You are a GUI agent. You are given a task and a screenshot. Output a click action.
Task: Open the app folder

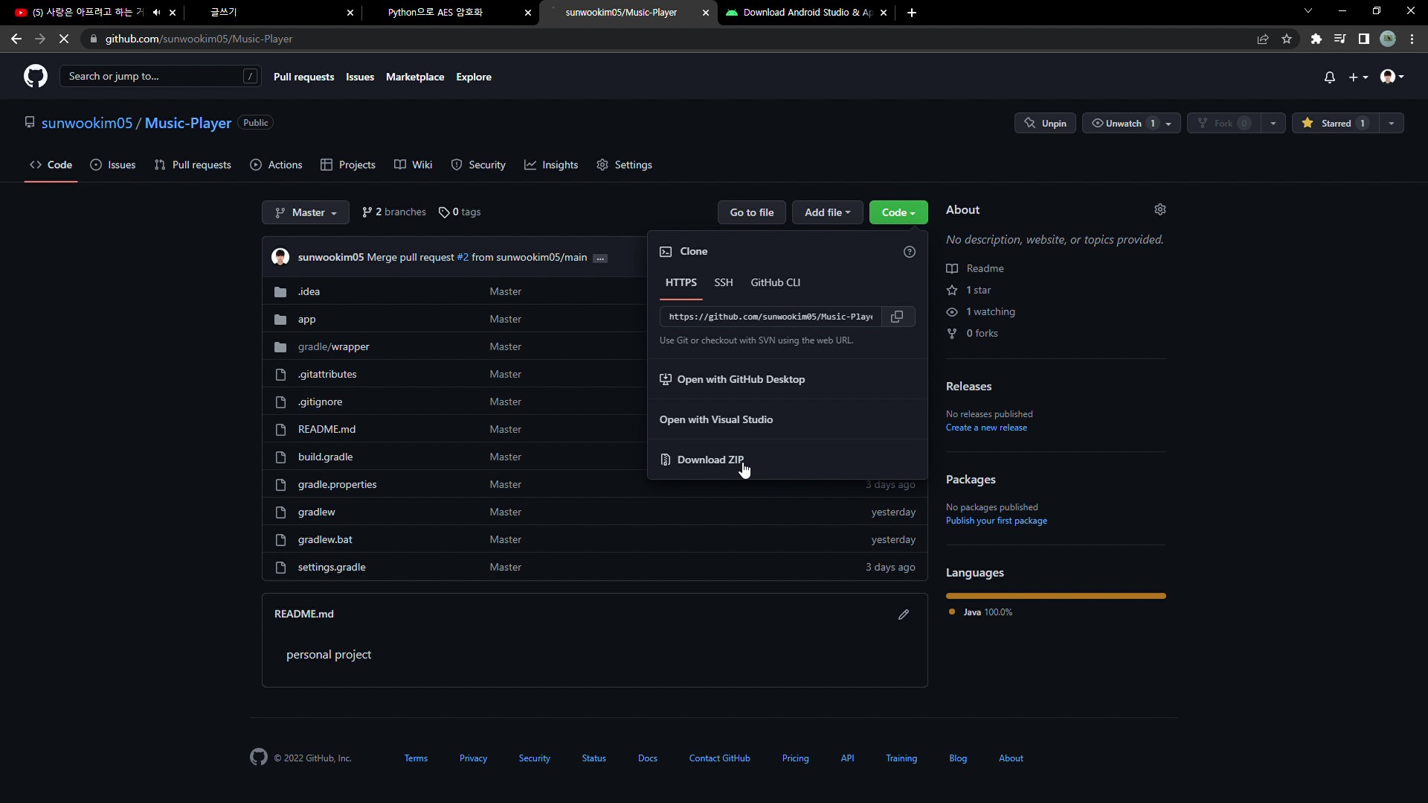tap(306, 319)
